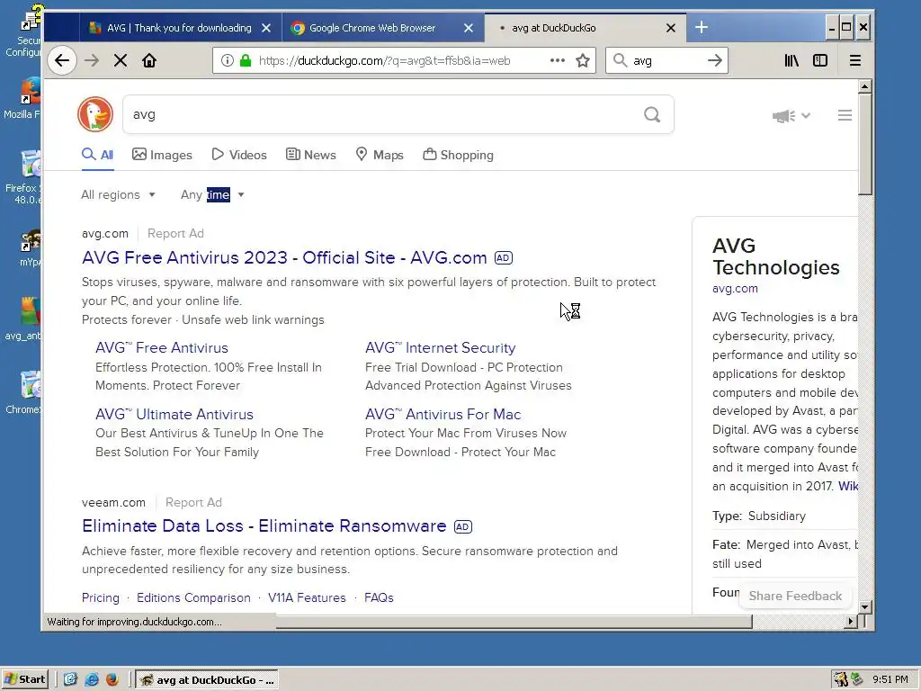Click the DuckDuckGo logo
921x691 pixels.
click(x=95, y=114)
